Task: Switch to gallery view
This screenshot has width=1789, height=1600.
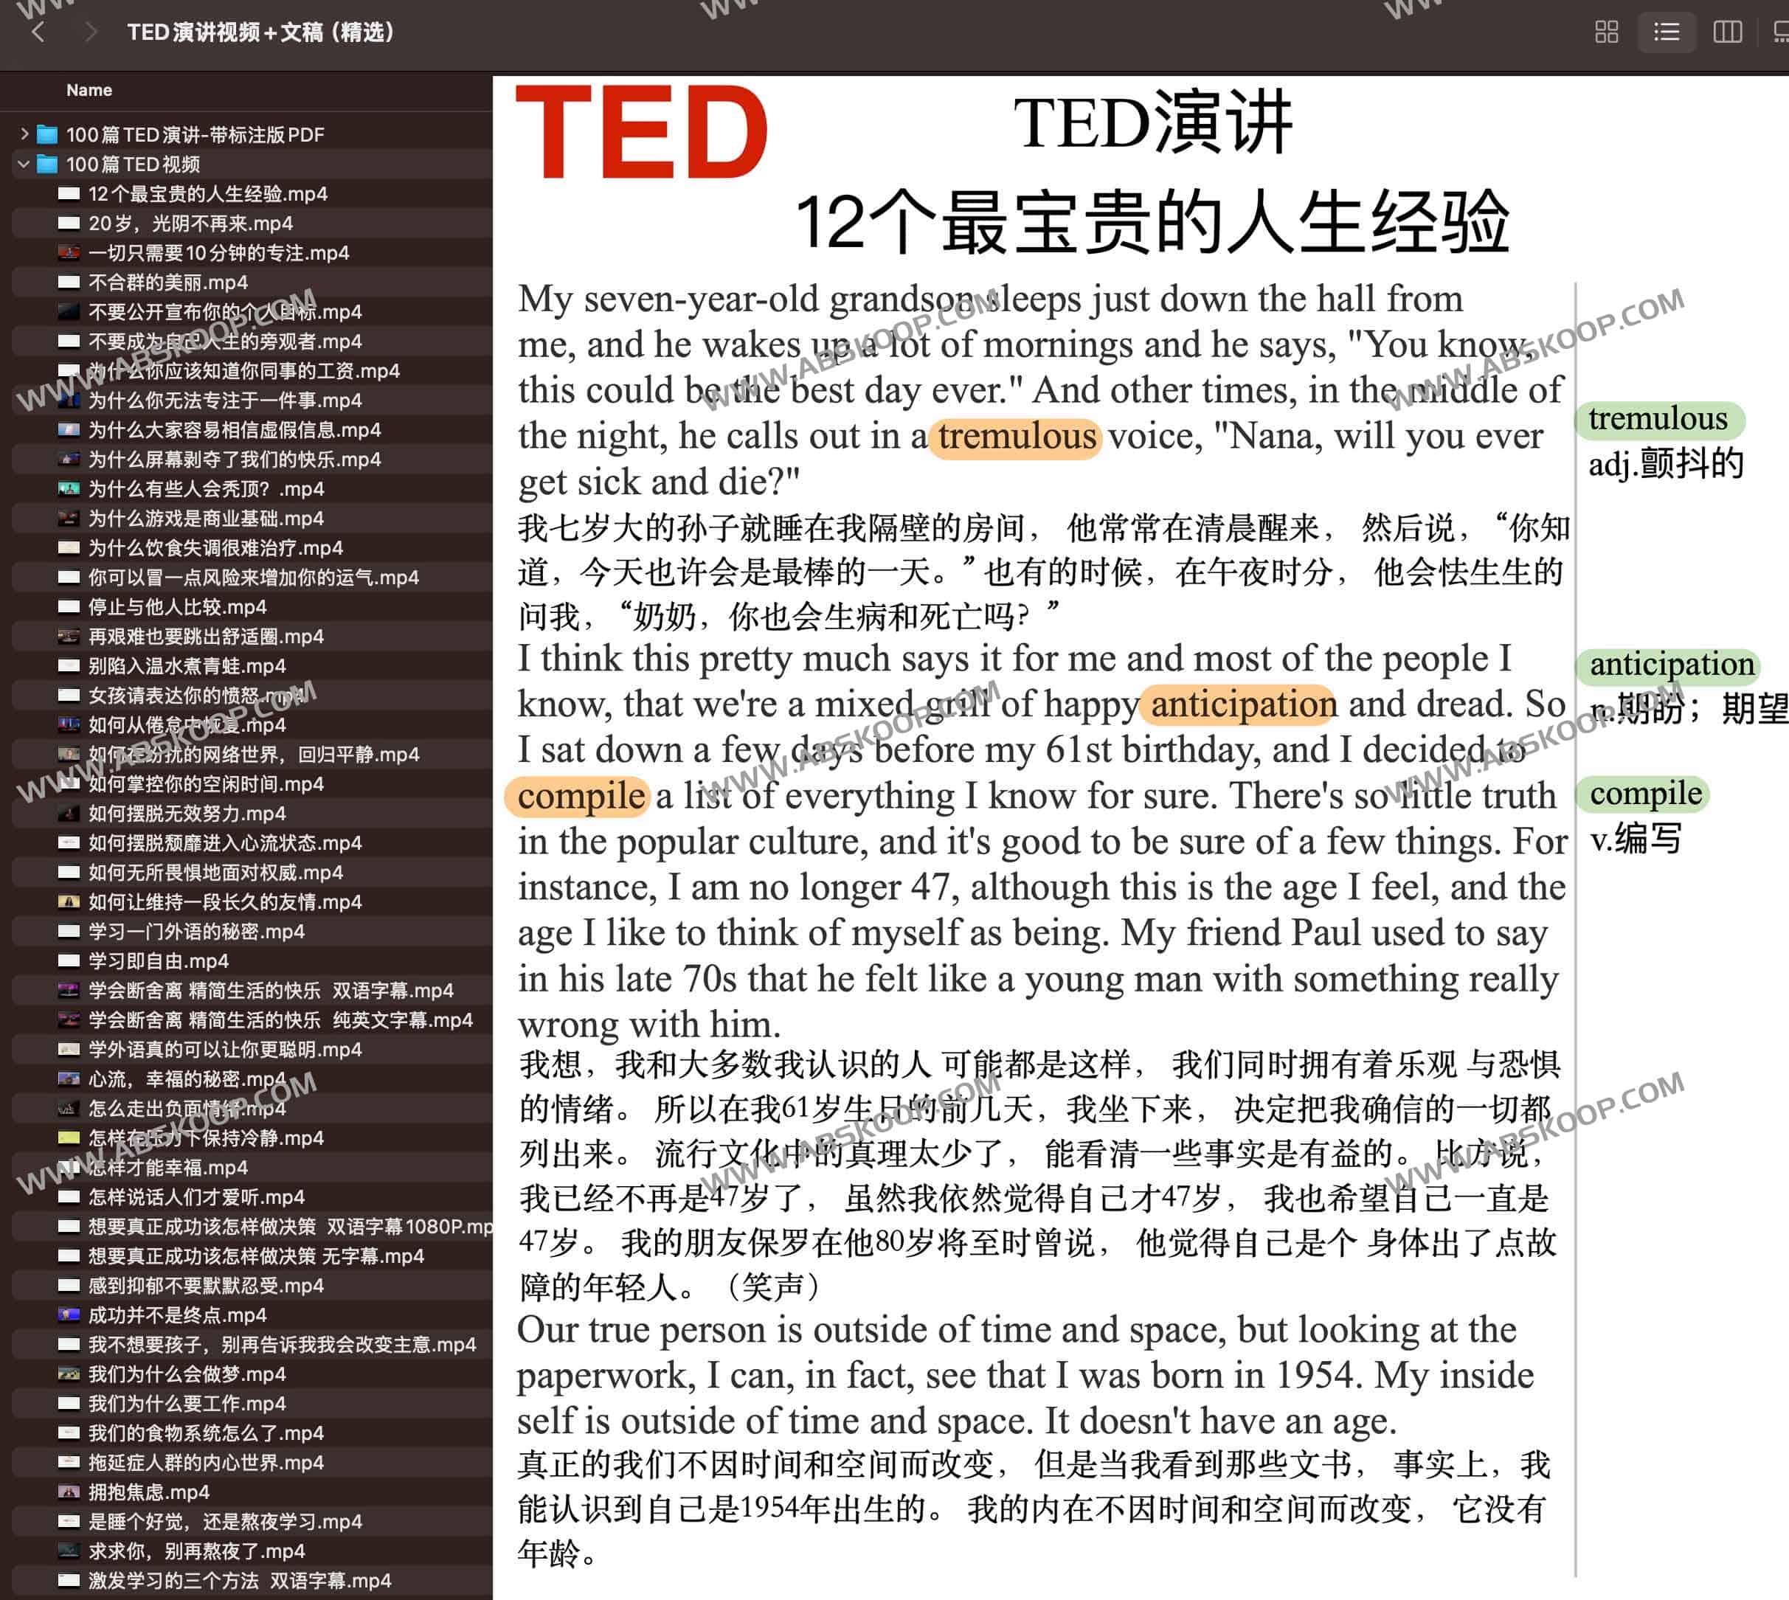Action: click(x=1781, y=32)
